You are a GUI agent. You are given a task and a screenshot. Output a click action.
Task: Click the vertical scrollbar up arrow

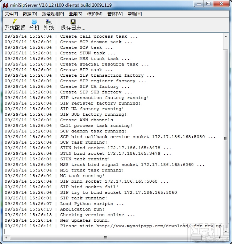point(226,36)
